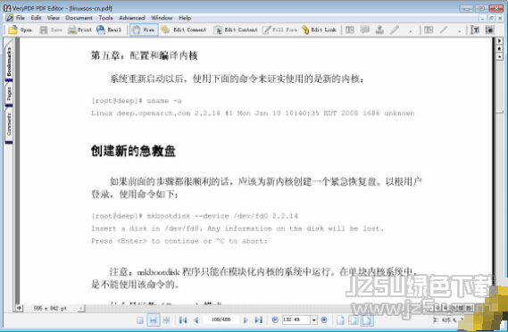Open the Tools menu
The width and height of the screenshot is (508, 332).
(x=105, y=18)
